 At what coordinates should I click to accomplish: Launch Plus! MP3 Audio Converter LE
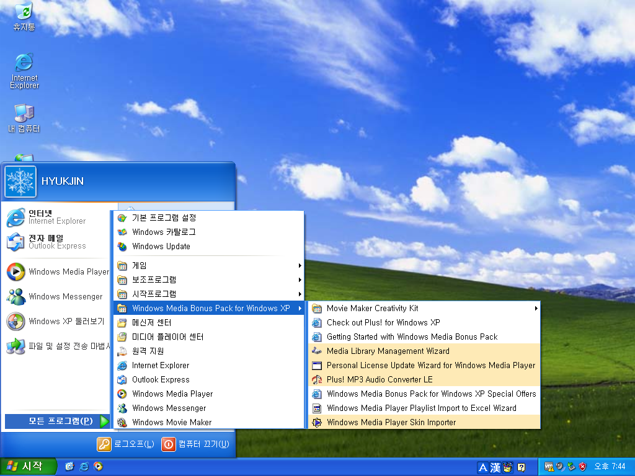(424, 380)
